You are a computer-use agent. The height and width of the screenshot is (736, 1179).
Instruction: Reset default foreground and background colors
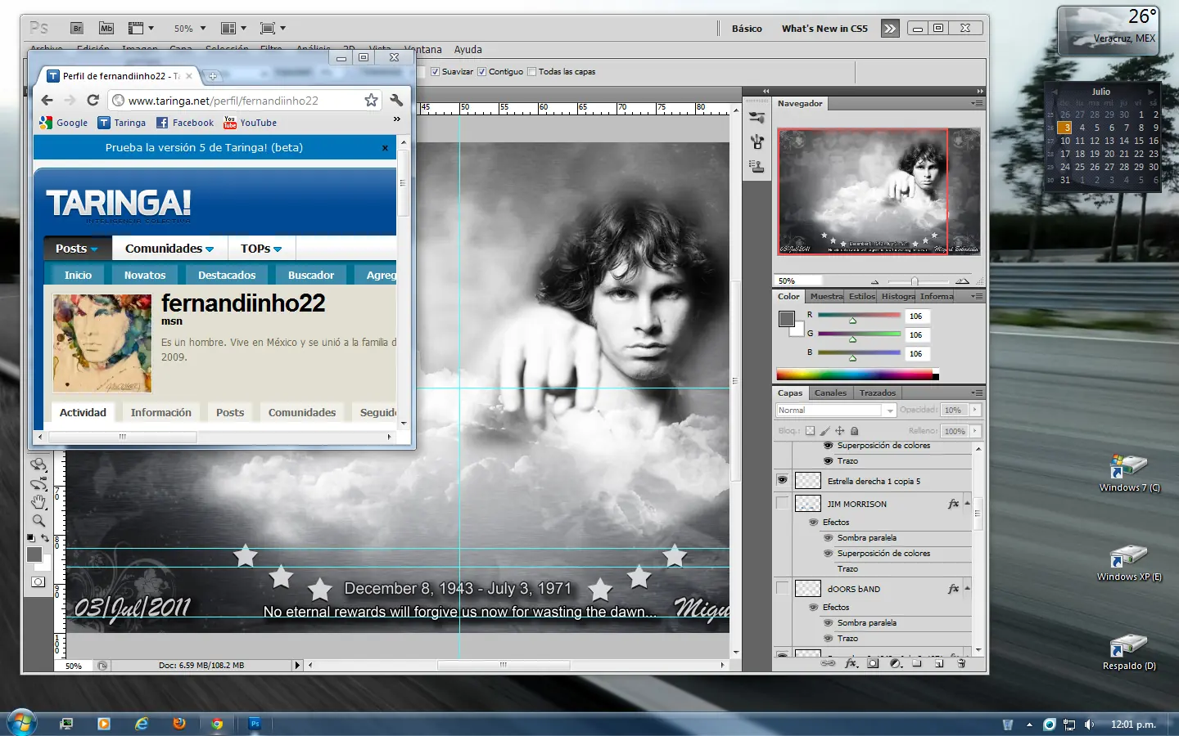coord(31,538)
